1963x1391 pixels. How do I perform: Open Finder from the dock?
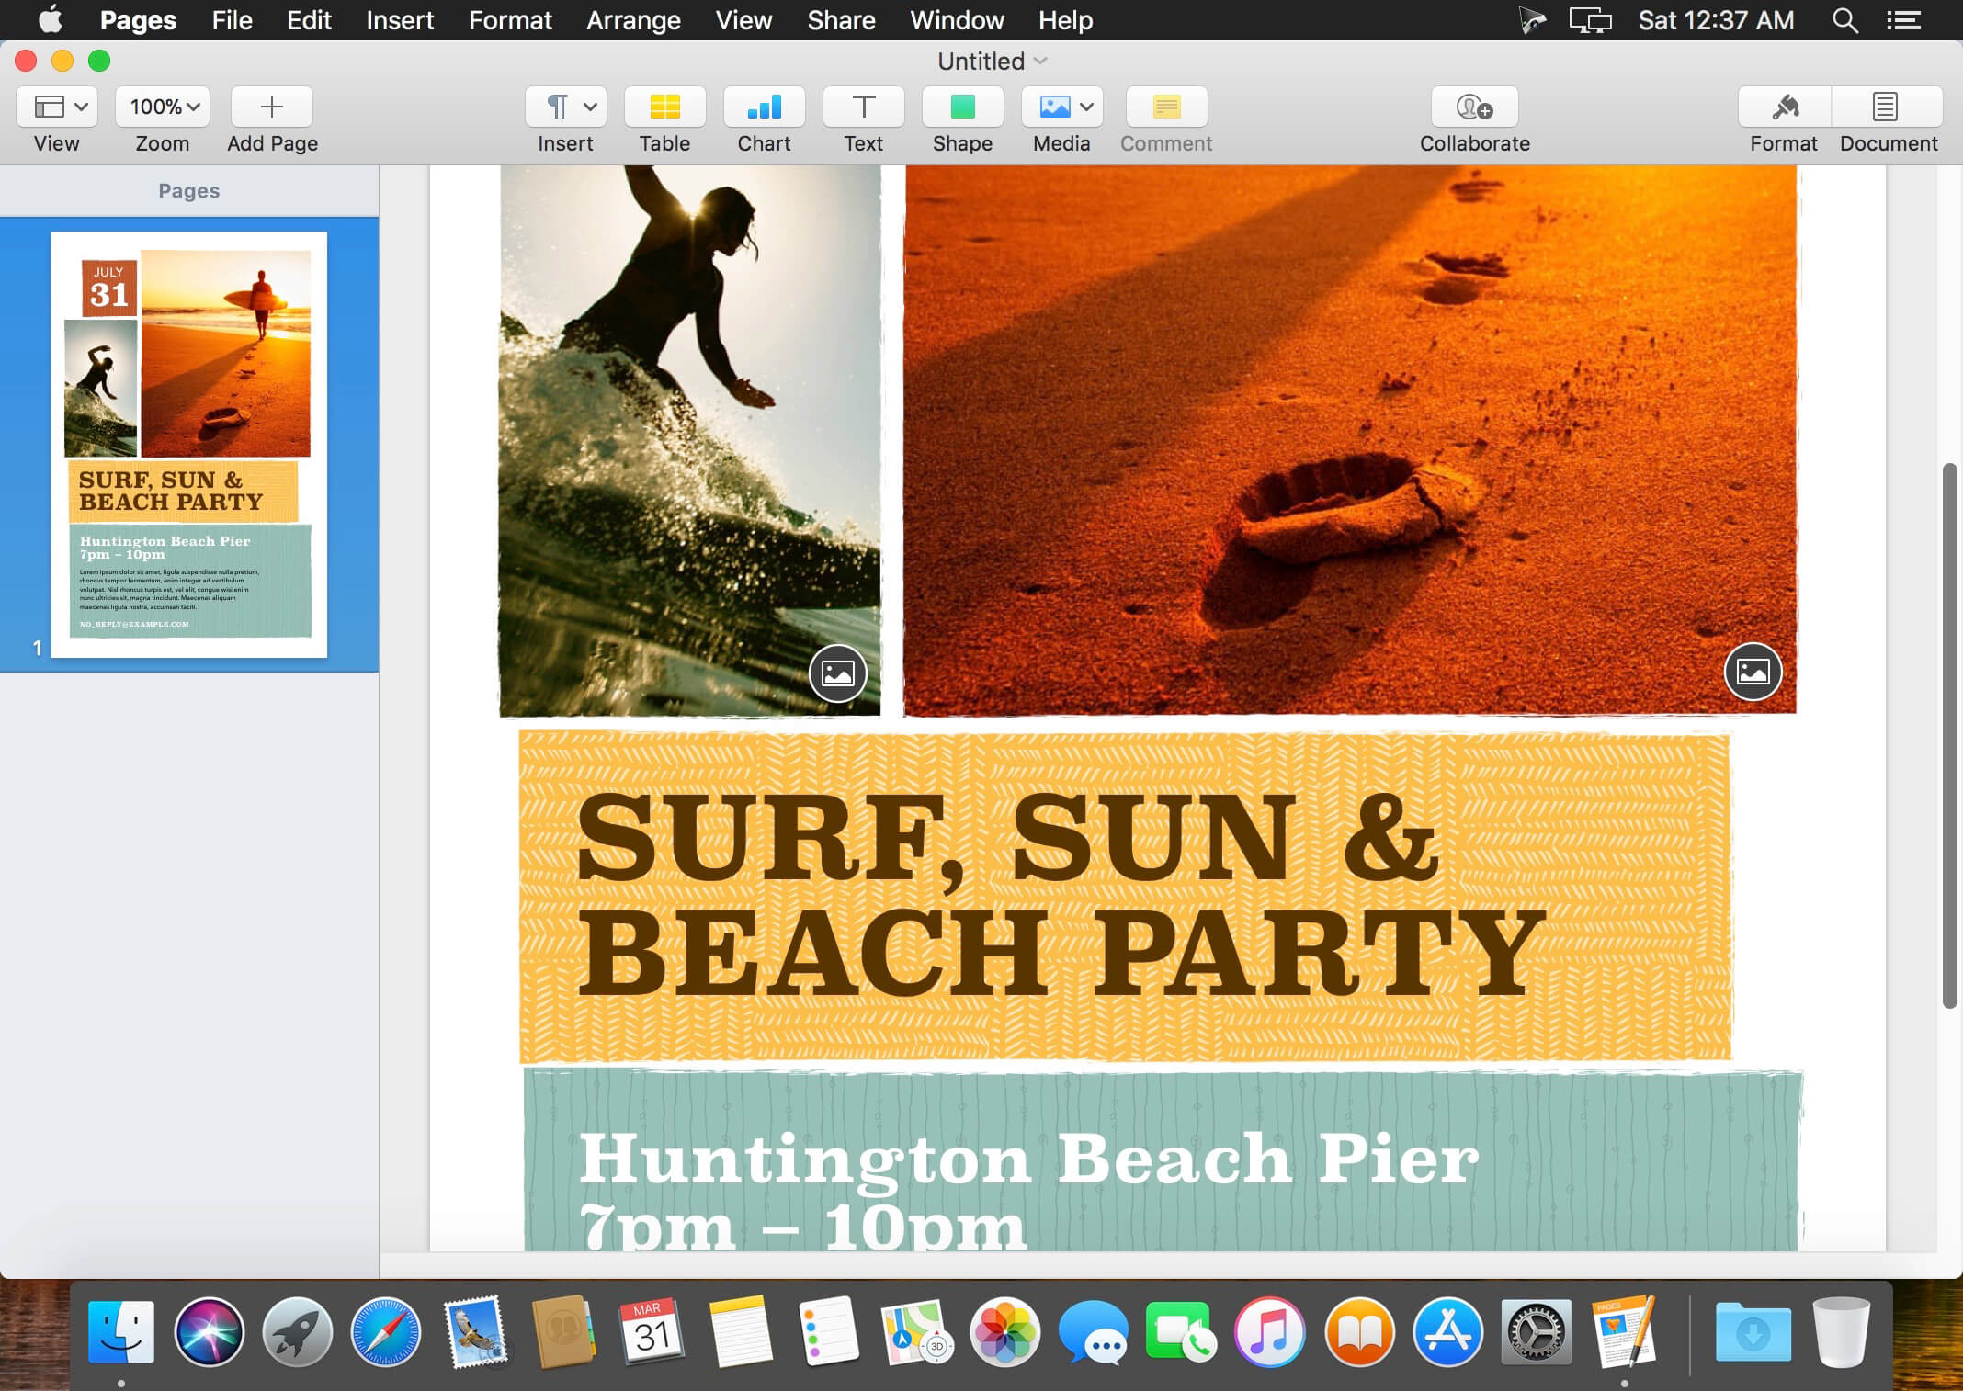121,1331
